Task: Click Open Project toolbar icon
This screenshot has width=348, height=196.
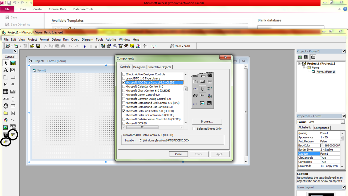Action: [x=32, y=46]
